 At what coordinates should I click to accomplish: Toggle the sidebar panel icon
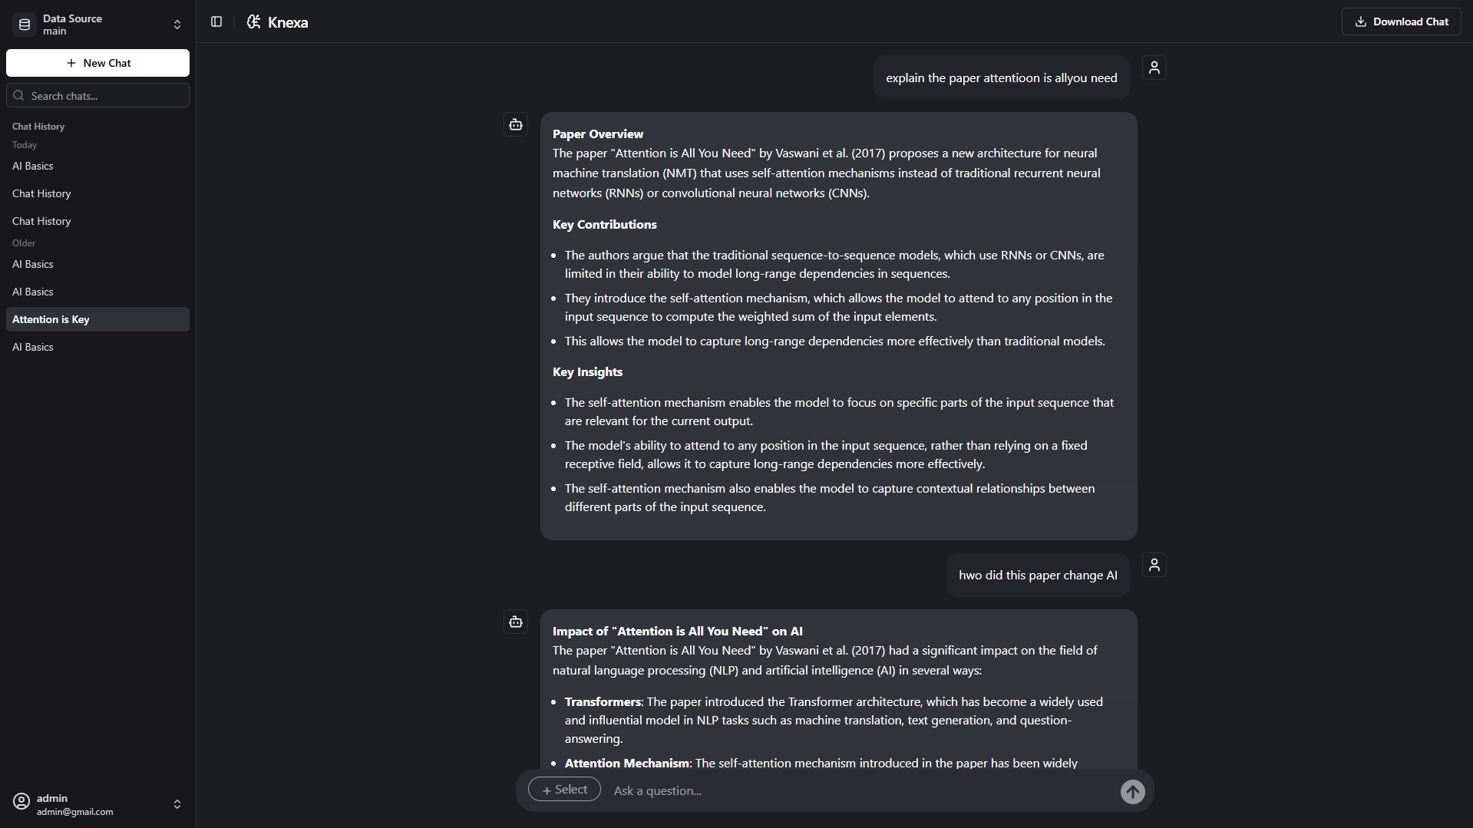click(216, 21)
